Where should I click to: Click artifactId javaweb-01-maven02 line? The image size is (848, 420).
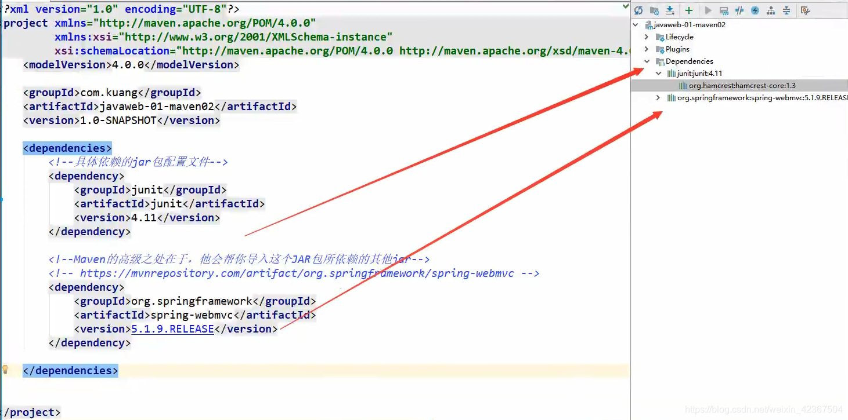pyautogui.click(x=160, y=107)
